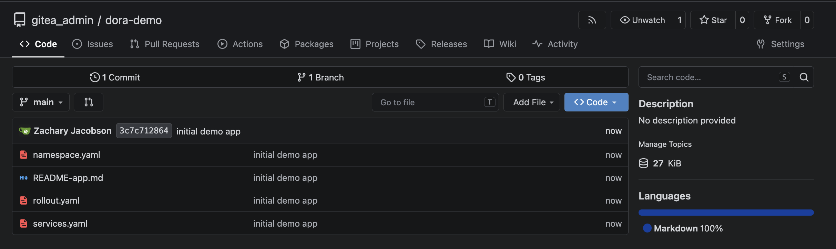Open the forks count next to Fork
Screen dimensions: 836x249
(807, 20)
